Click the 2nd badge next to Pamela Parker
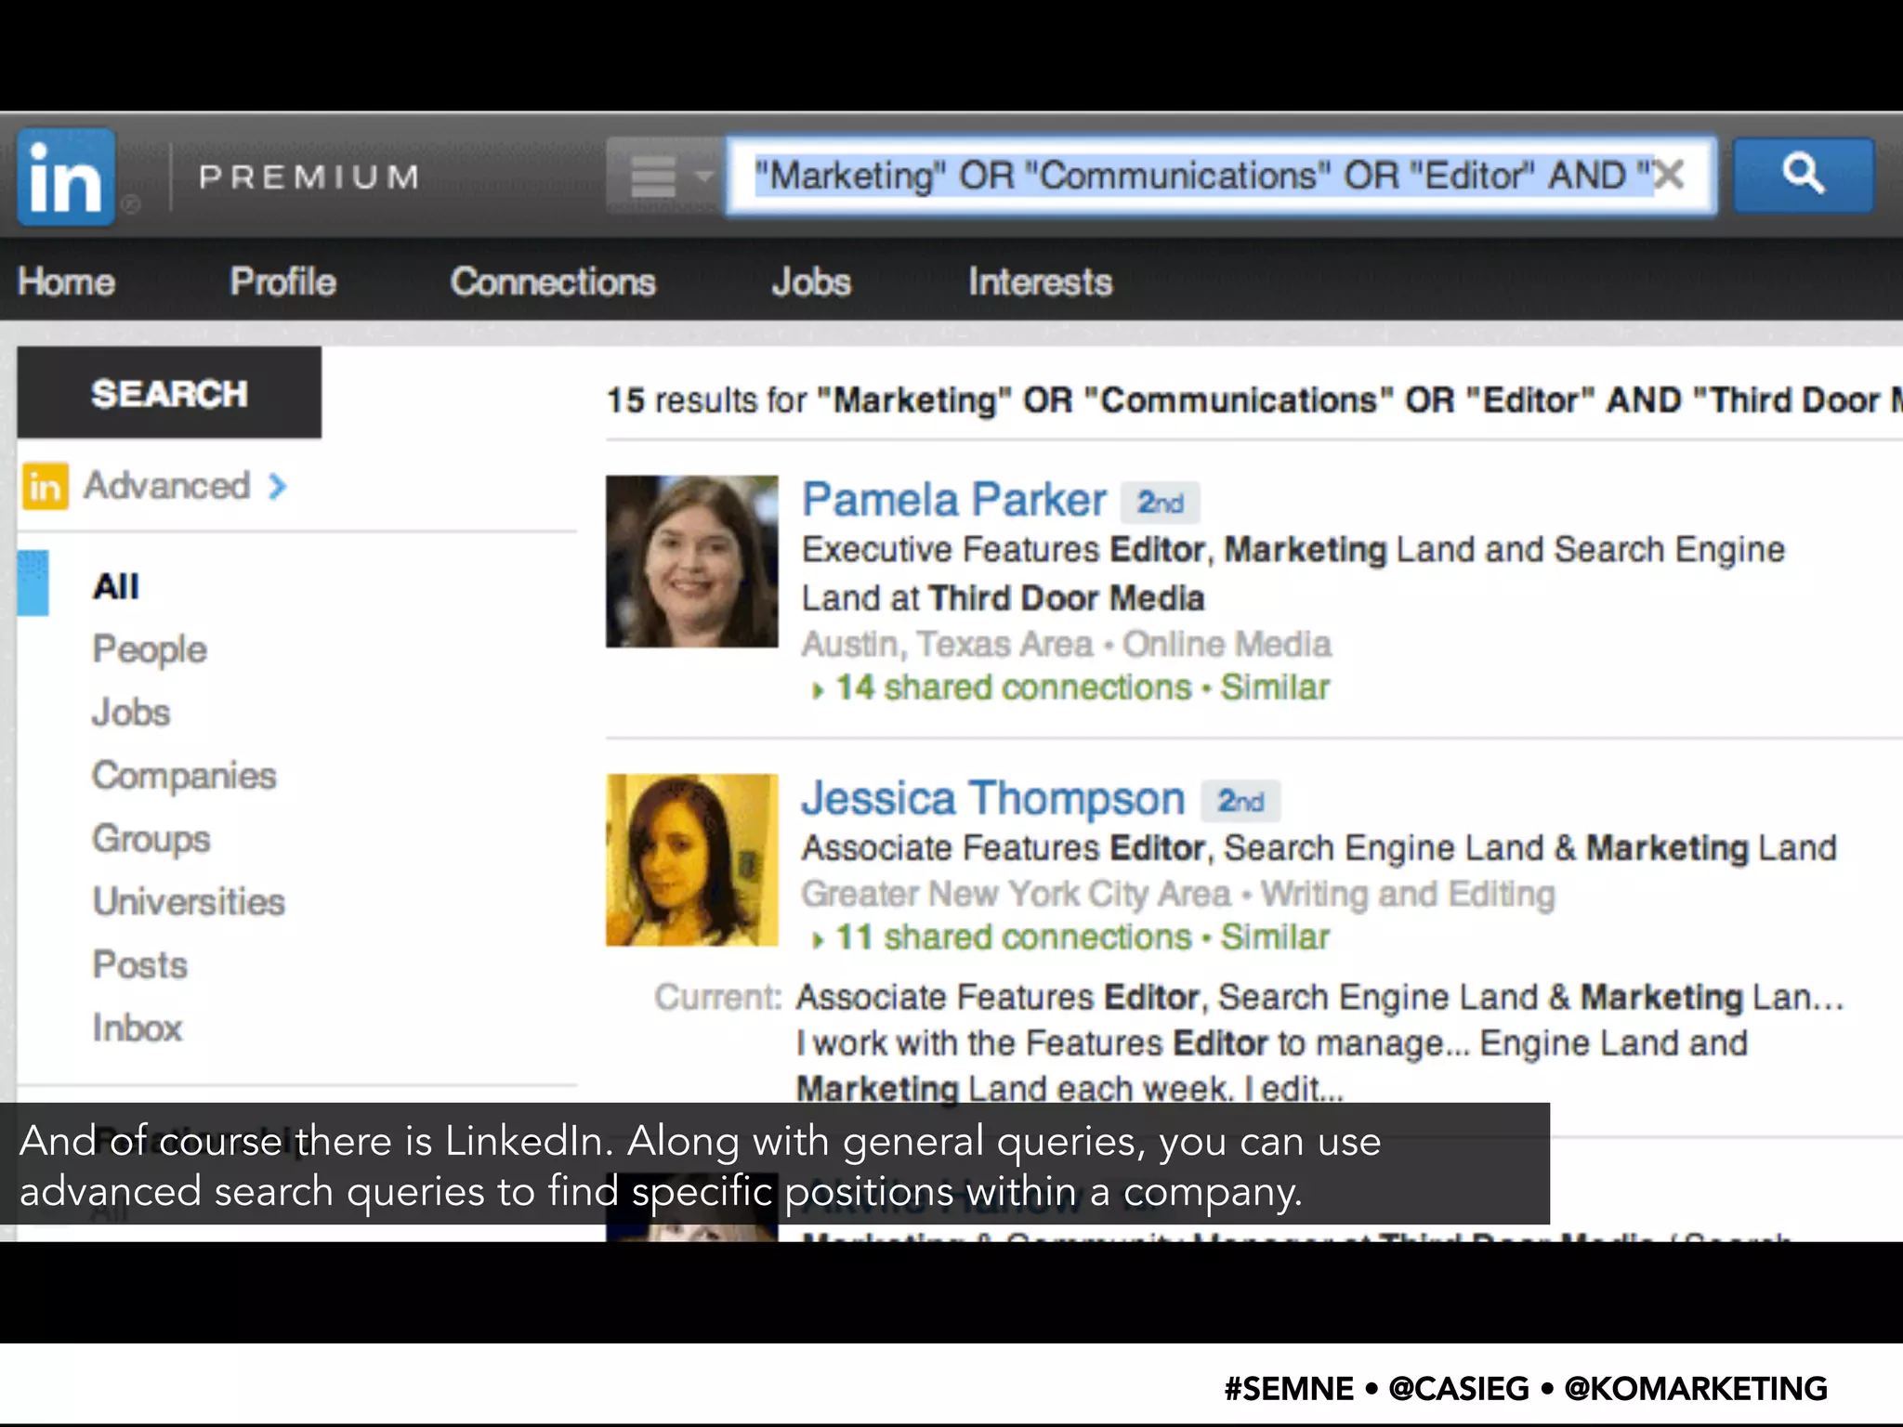The image size is (1903, 1427). tap(1161, 503)
